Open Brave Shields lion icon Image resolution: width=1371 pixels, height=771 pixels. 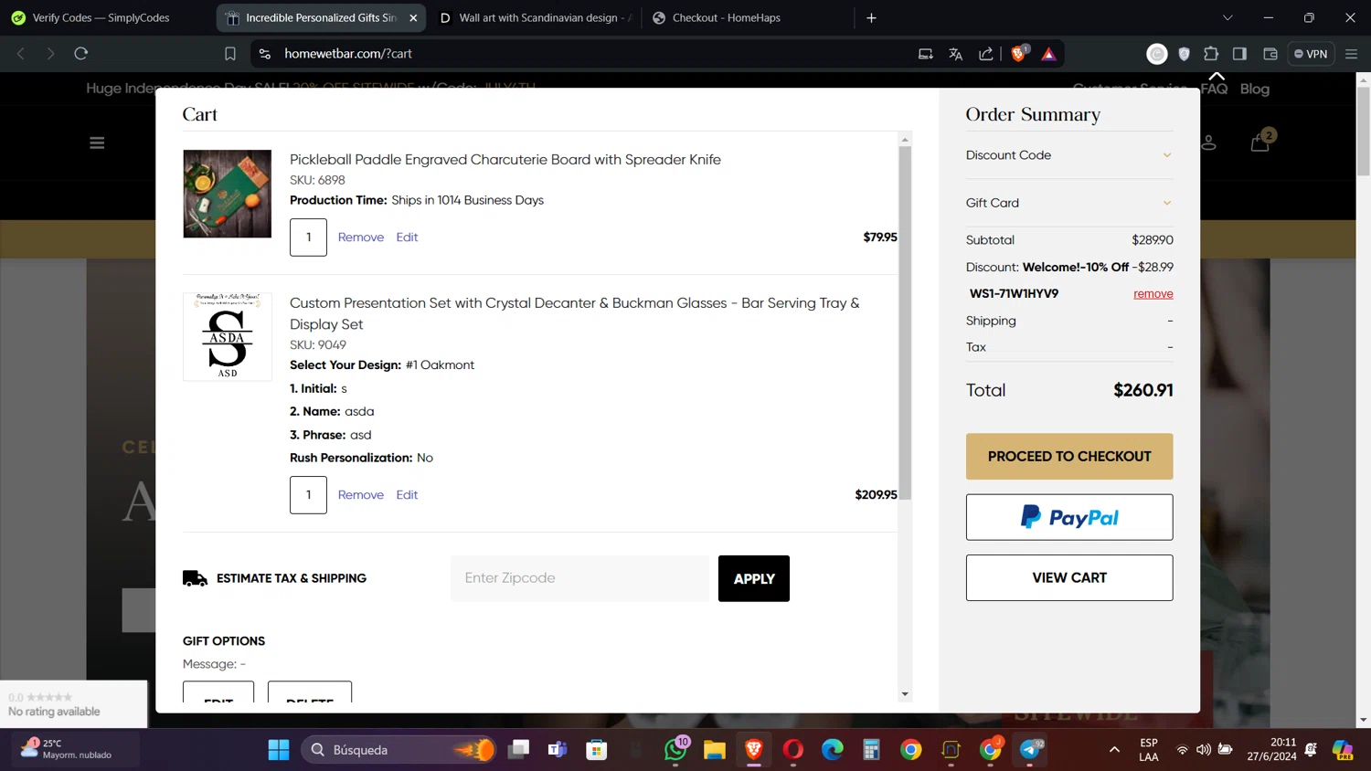(x=1018, y=54)
